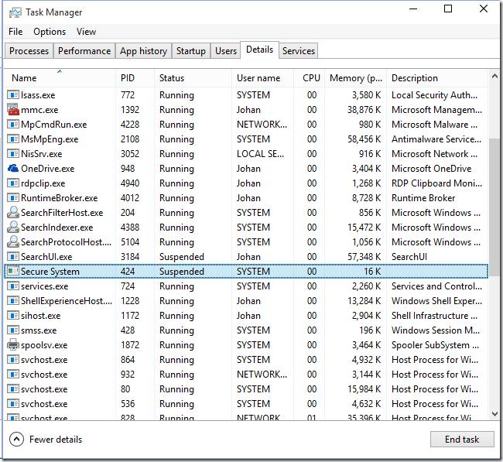Click the Secure System process icon
The width and height of the screenshot is (503, 462).
click(13, 272)
